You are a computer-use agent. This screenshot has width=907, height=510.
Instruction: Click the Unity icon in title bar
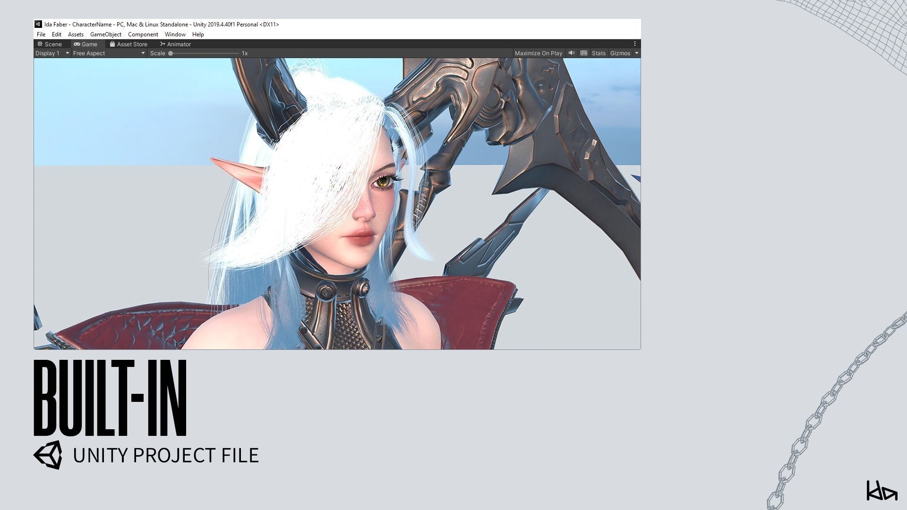click(38, 24)
